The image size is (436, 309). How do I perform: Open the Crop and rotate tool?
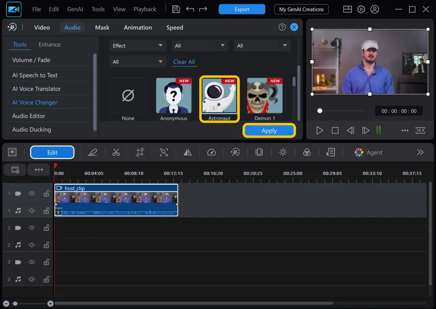pyautogui.click(x=140, y=152)
